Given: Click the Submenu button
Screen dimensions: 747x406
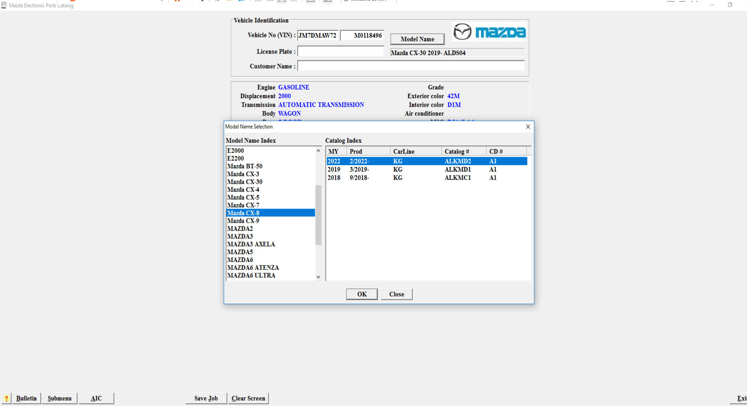Looking at the screenshot, I should (59, 398).
